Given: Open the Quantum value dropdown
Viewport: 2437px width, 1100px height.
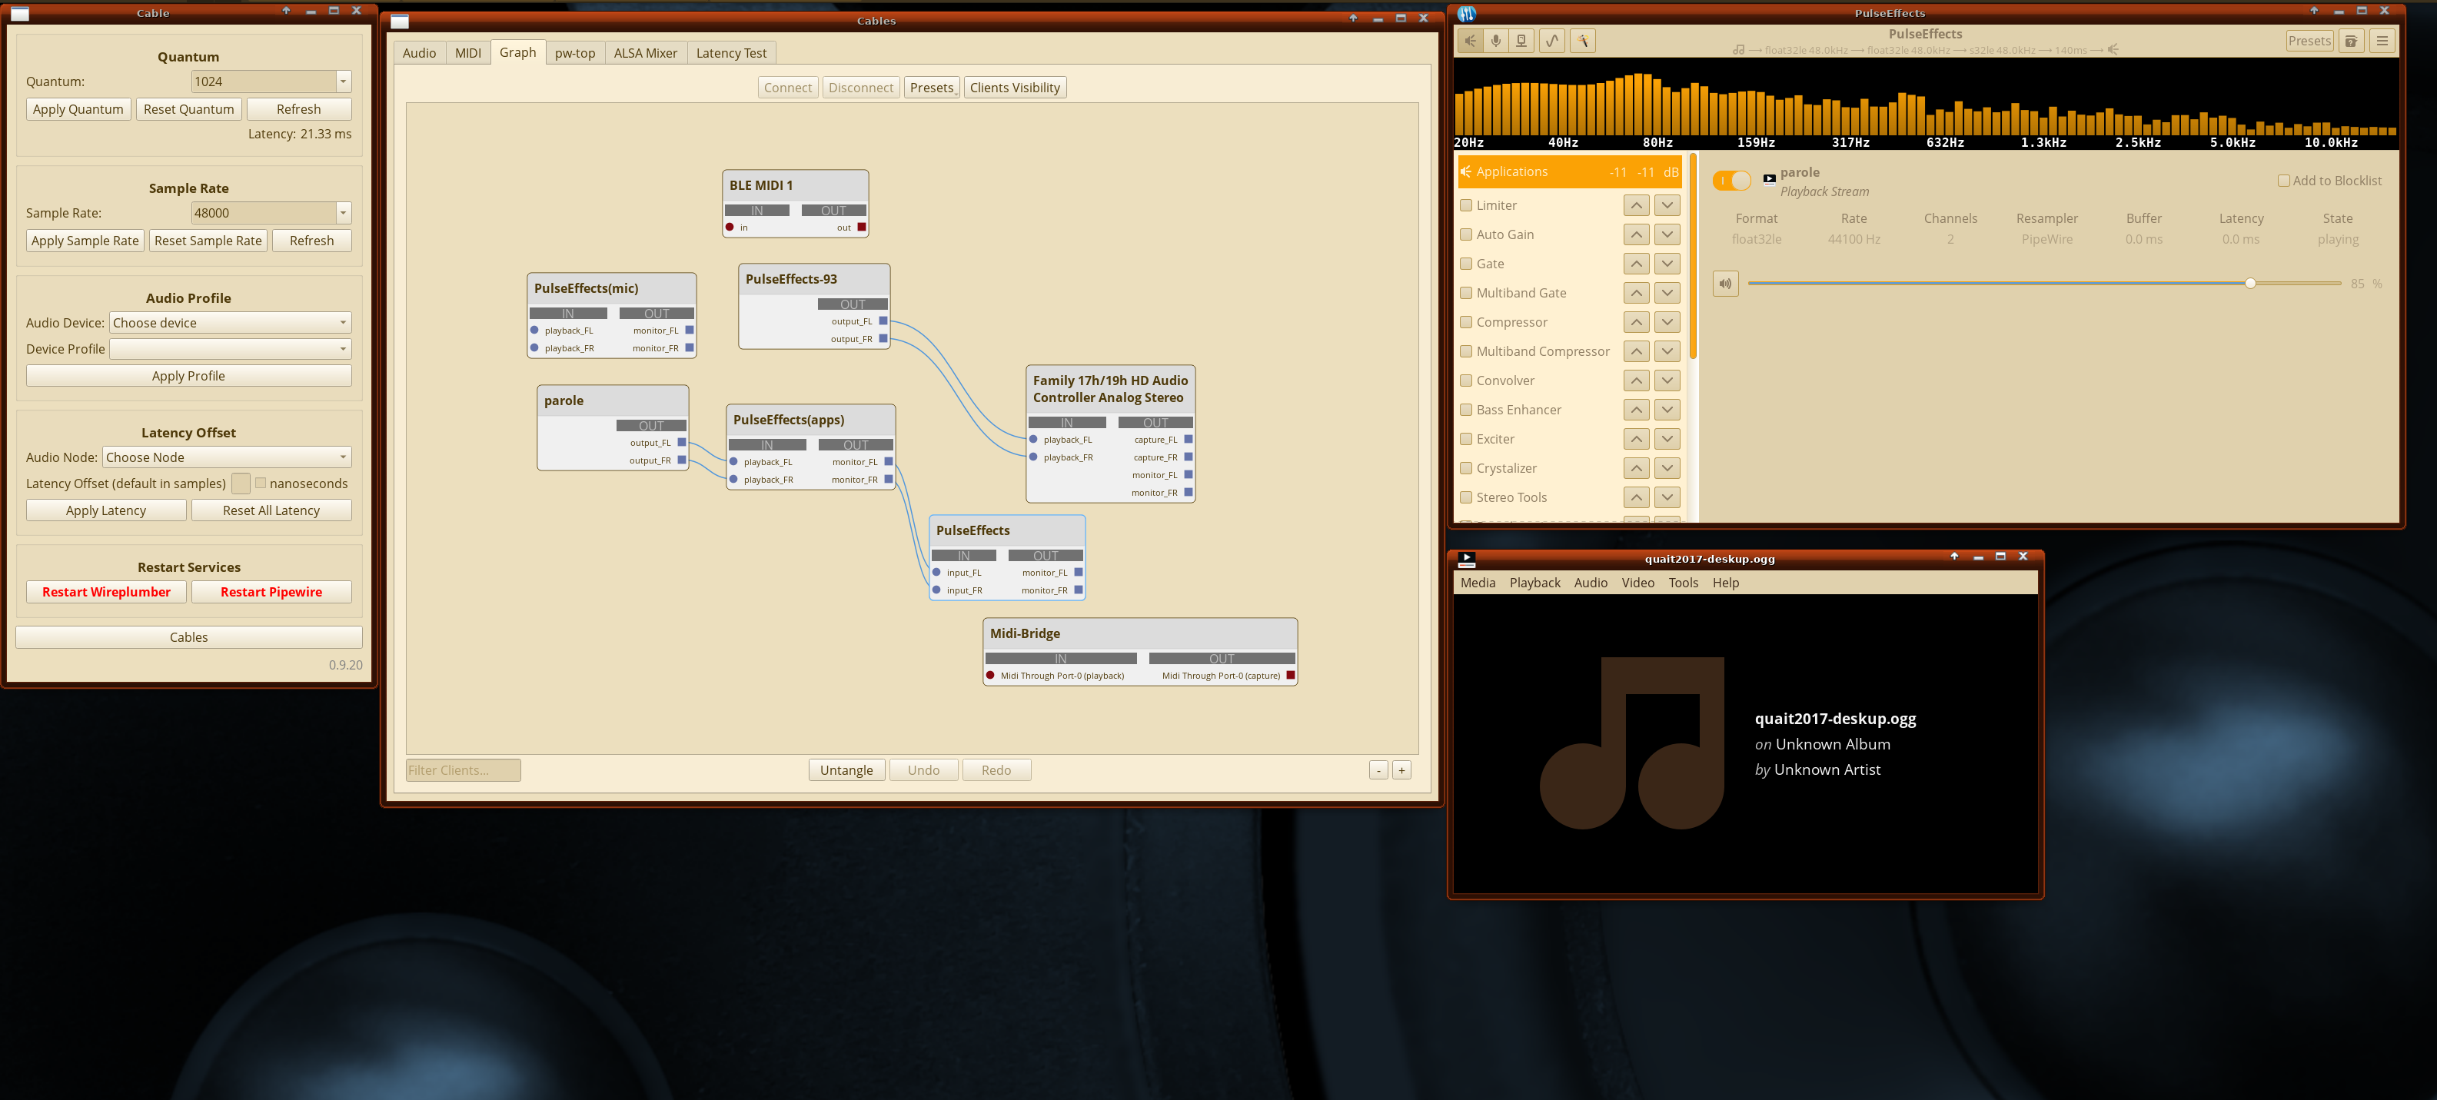Looking at the screenshot, I should [344, 82].
